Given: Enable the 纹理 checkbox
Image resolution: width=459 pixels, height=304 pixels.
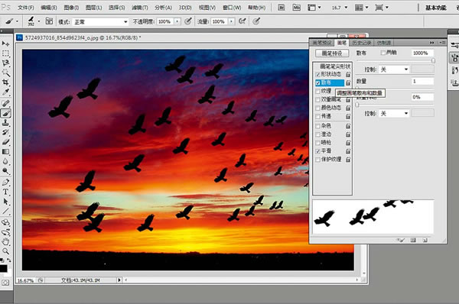Looking at the screenshot, I should (318, 92).
